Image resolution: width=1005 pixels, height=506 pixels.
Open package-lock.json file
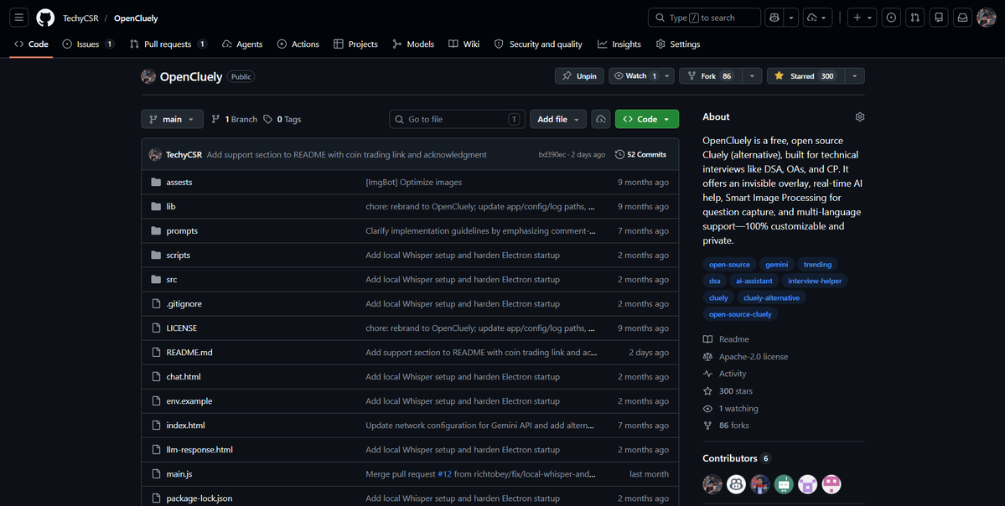pyautogui.click(x=199, y=499)
